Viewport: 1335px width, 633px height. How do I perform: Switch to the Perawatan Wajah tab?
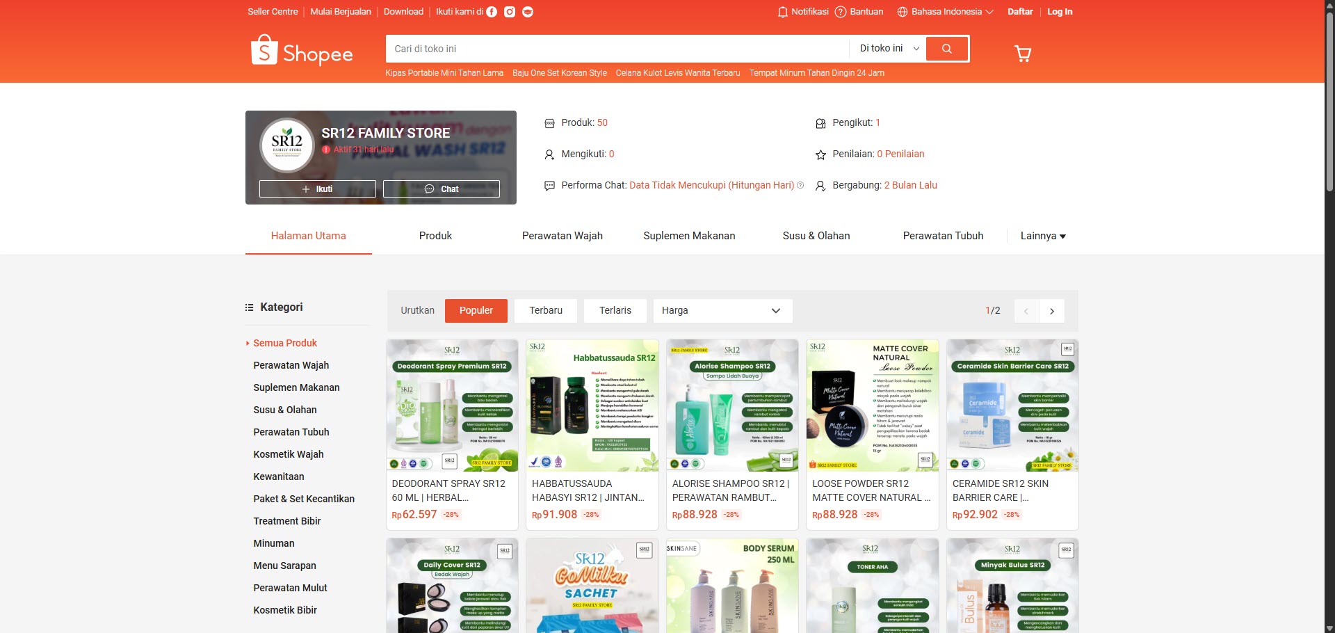click(x=563, y=236)
